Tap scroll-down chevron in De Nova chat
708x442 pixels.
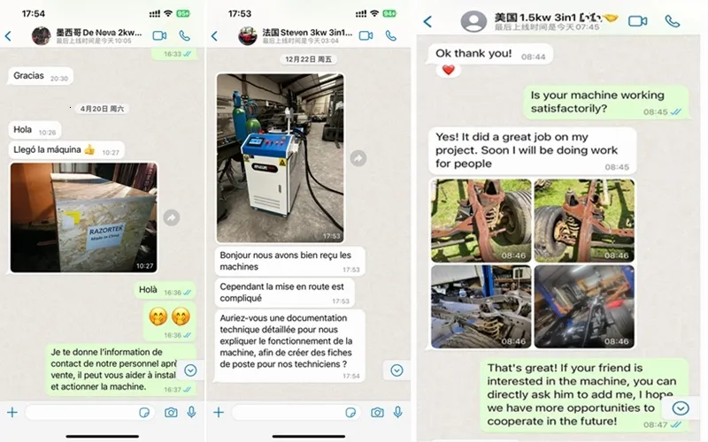point(190,370)
